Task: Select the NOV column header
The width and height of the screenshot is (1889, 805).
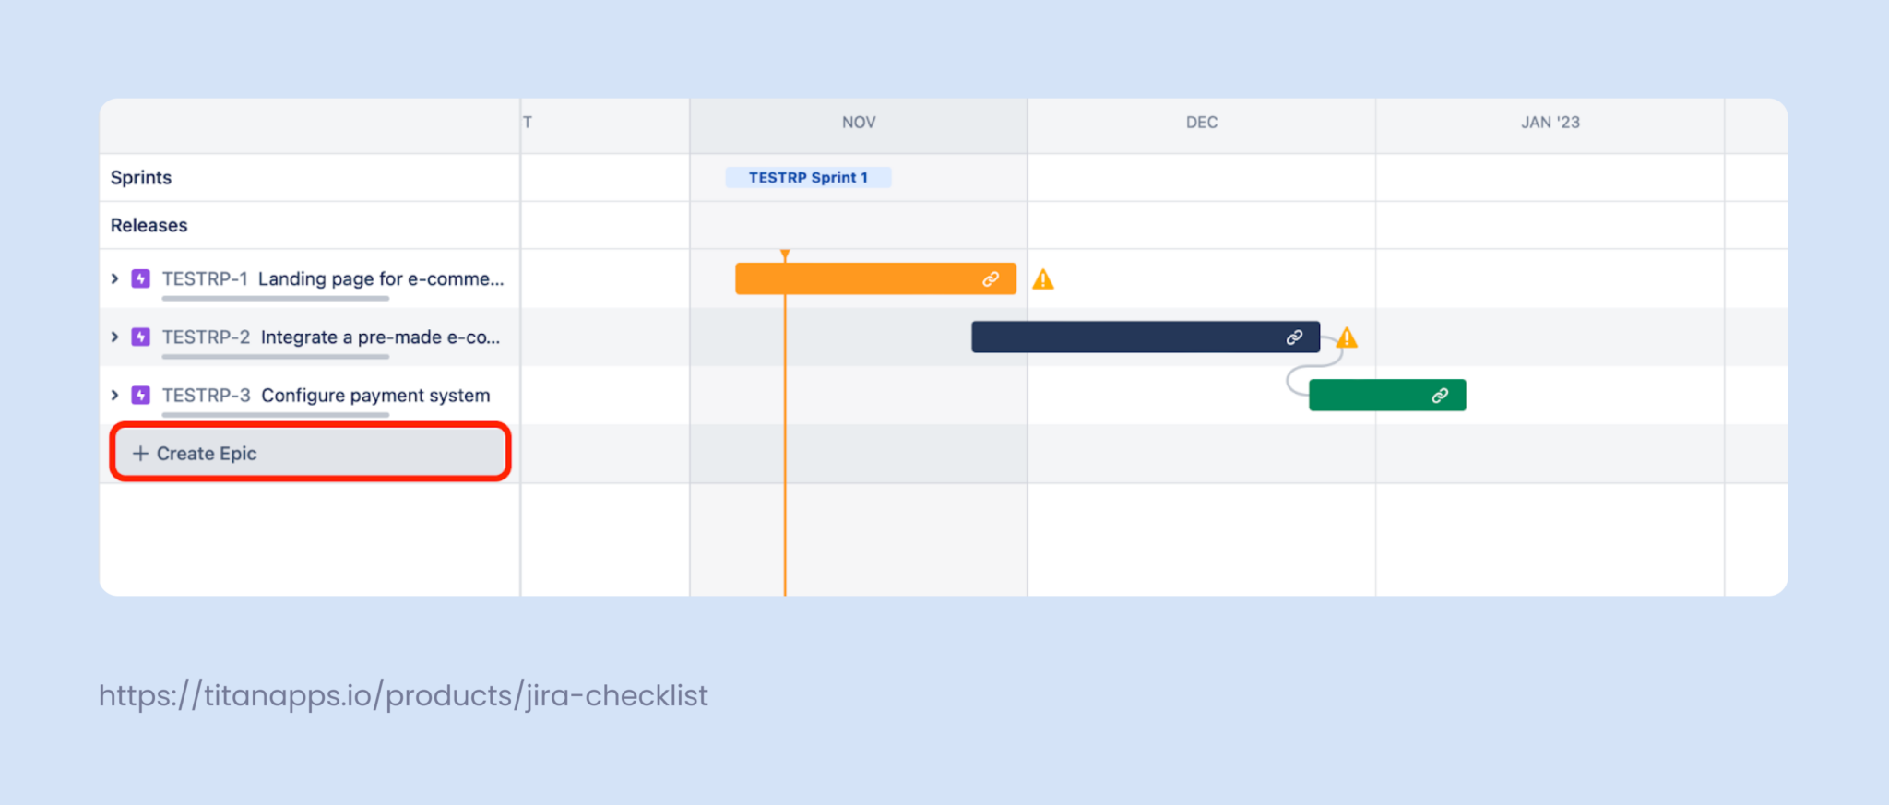Action: [x=857, y=122]
